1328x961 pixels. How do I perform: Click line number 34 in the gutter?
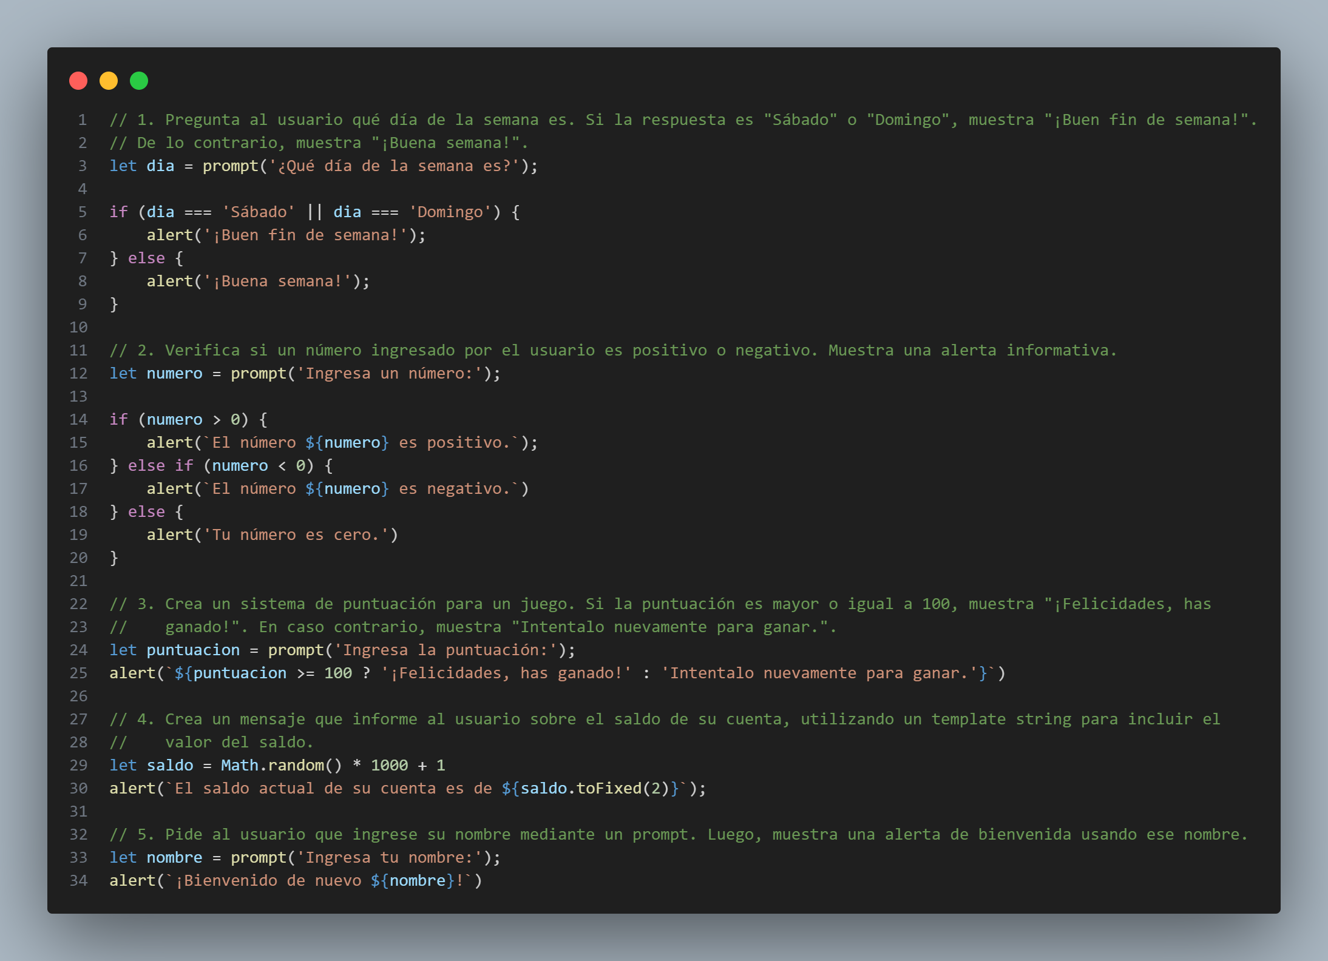point(79,881)
